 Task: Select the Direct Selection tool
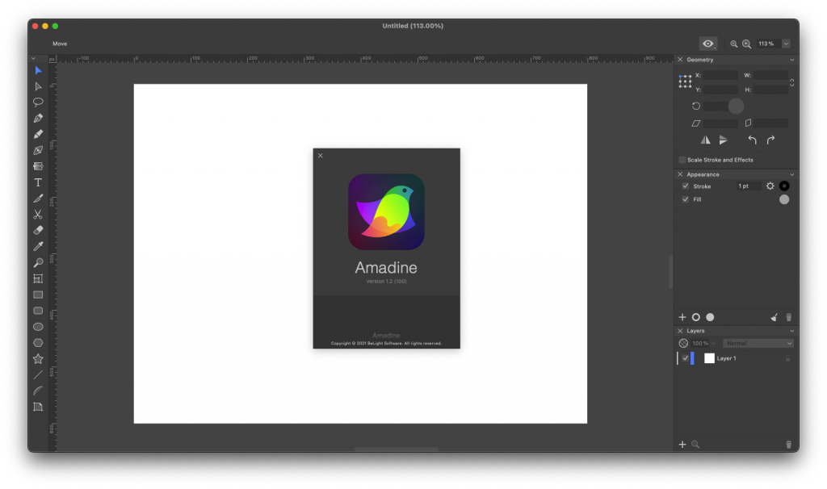pos(38,86)
